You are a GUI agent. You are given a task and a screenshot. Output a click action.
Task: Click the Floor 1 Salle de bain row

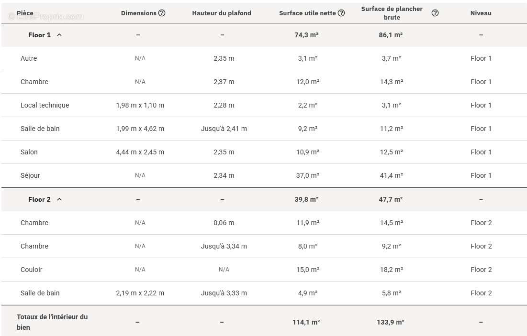264,129
